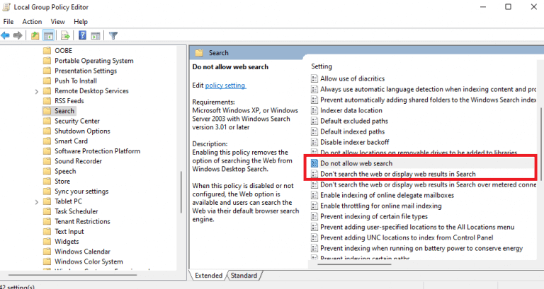Select the Windows Calendar folder
Screen dimensions: 544x289
[82, 252]
